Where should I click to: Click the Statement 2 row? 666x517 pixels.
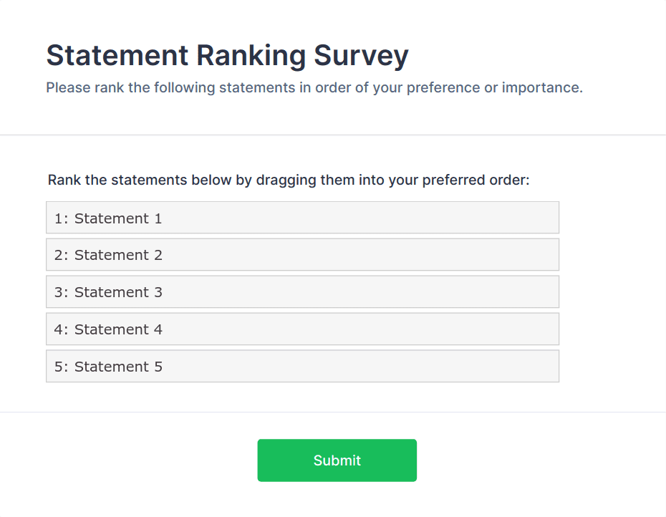click(302, 255)
